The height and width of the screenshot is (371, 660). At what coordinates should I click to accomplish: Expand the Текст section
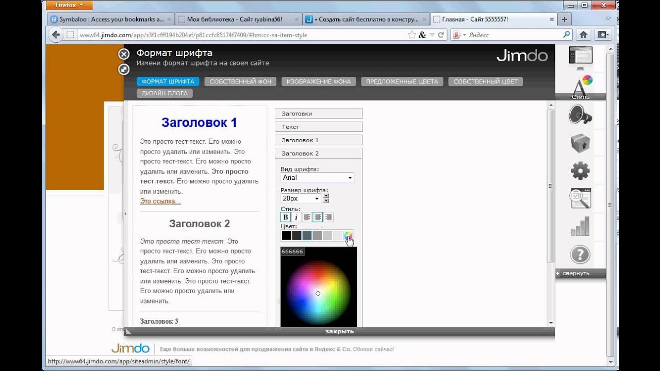pyautogui.click(x=319, y=127)
